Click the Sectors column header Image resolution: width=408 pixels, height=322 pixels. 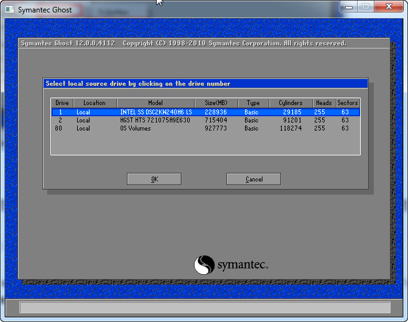[x=348, y=103]
